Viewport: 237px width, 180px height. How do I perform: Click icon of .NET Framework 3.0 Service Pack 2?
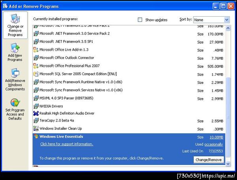click(36, 34)
